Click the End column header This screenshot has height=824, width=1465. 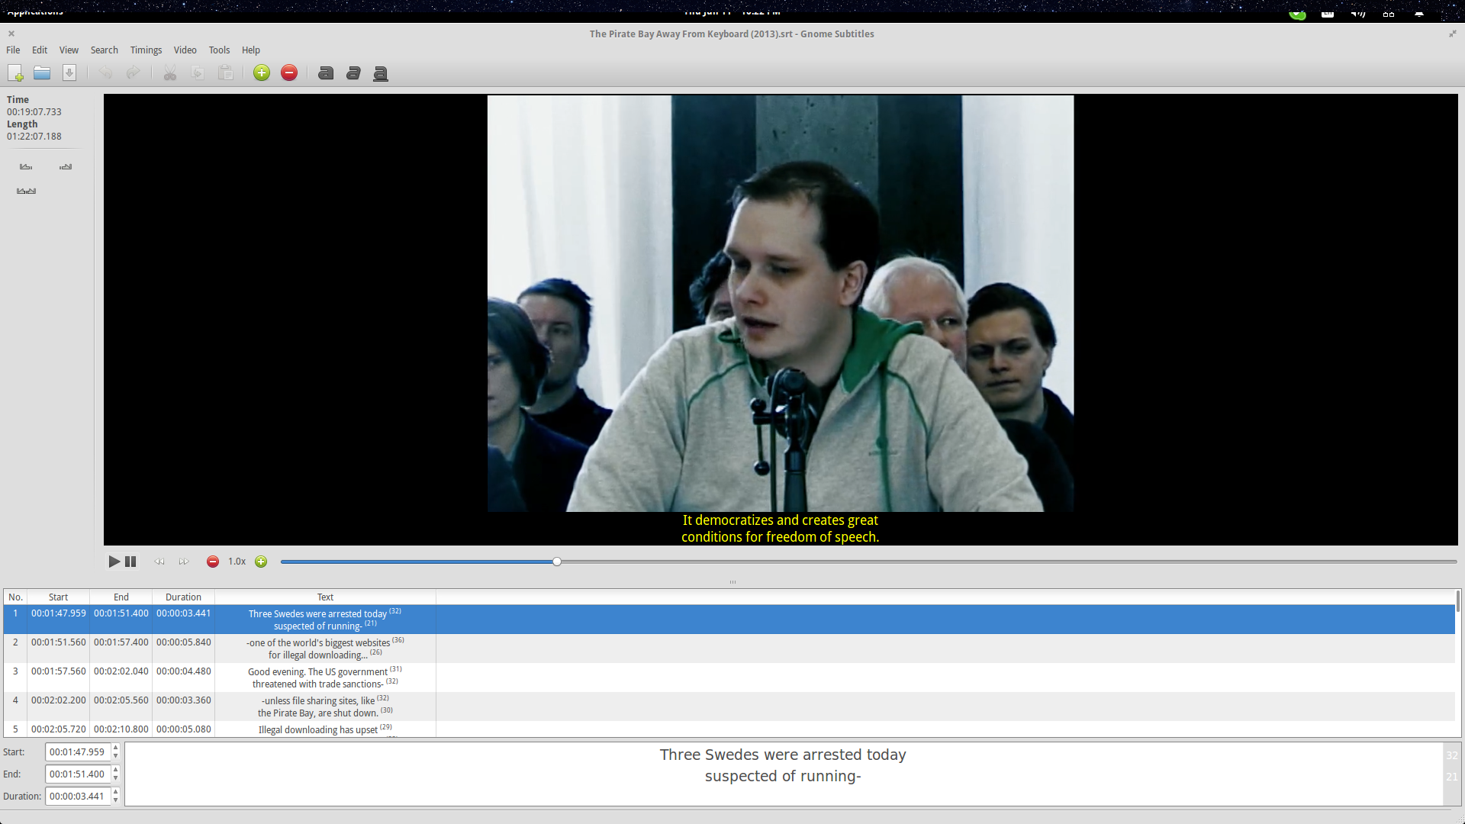click(121, 597)
